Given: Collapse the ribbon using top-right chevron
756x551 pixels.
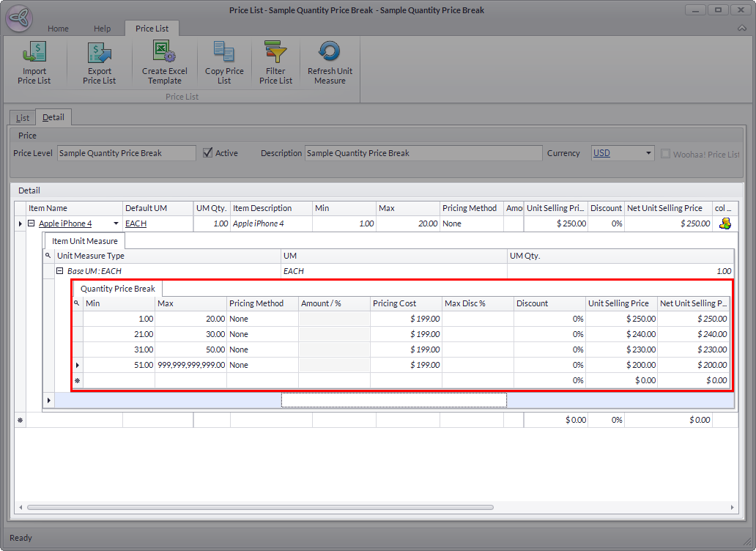Looking at the screenshot, I should coord(741,28).
